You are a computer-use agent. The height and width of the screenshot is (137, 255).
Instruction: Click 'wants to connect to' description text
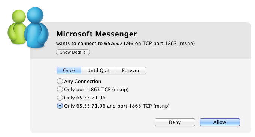pyautogui.click(x=79, y=44)
